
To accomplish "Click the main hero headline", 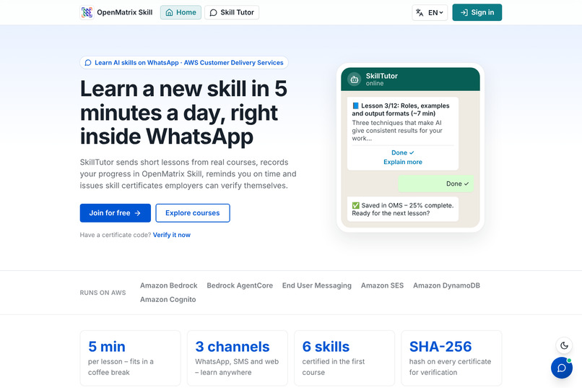I will coord(183,113).
